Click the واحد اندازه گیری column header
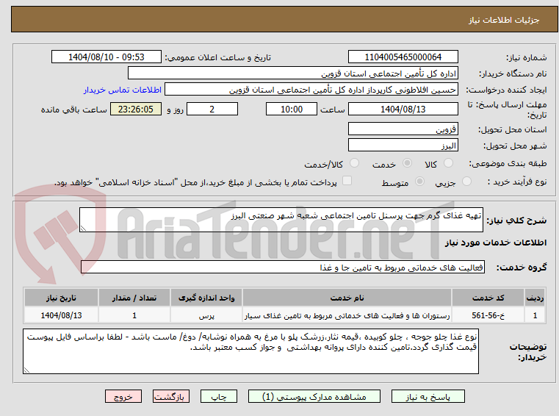Viewport: 559px width, 416px height. tap(206, 298)
